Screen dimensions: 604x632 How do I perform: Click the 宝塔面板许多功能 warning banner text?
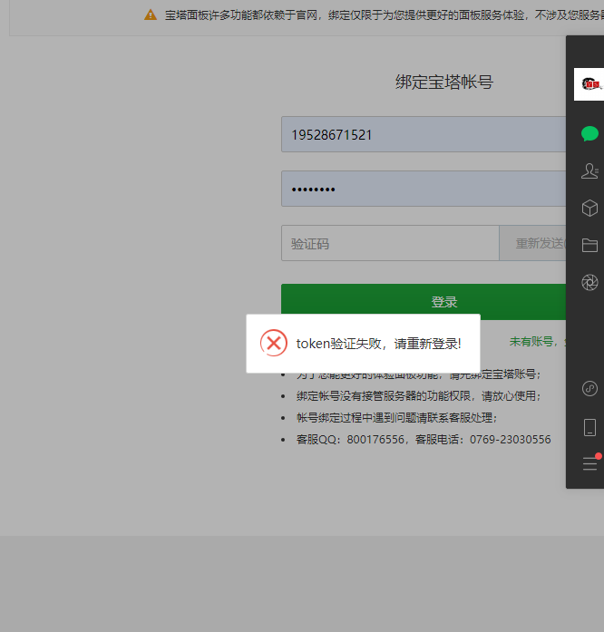385,15
